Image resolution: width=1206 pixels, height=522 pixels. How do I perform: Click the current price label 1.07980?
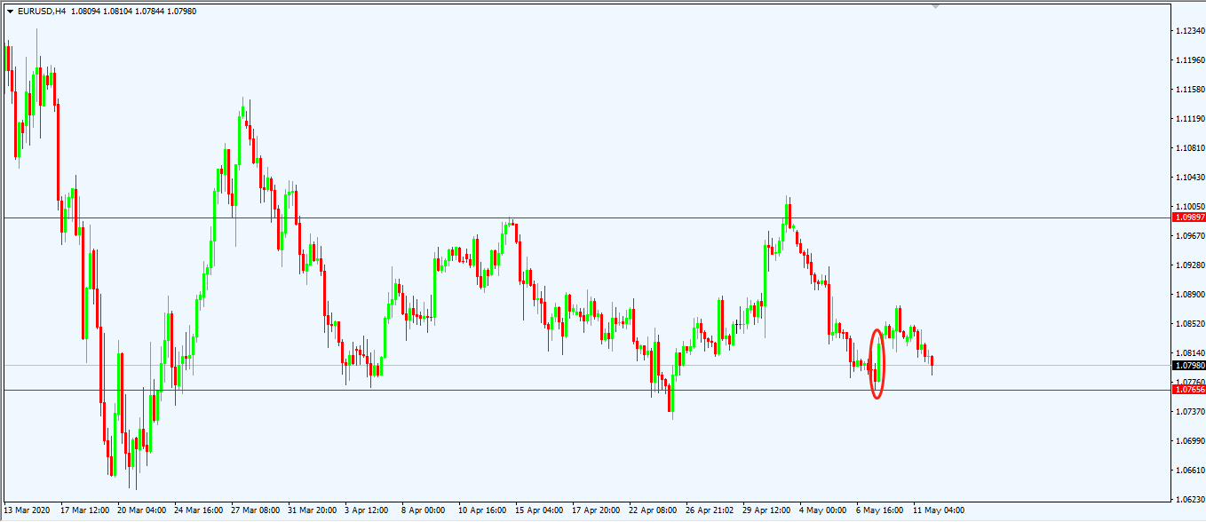1189,365
